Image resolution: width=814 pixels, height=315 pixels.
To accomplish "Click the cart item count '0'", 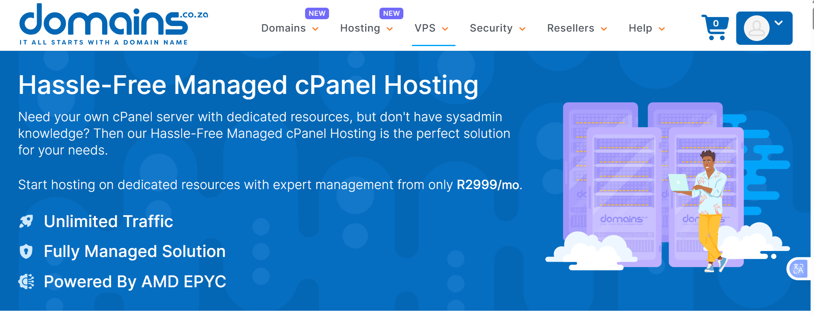I will tap(716, 23).
